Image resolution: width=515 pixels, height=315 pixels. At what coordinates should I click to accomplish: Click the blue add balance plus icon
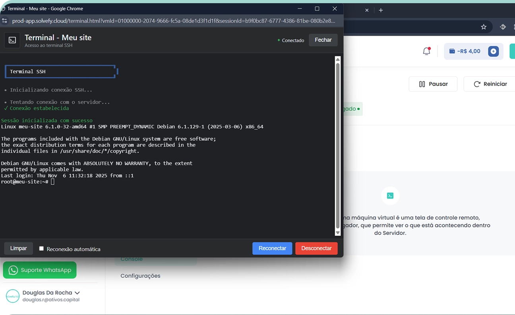click(x=493, y=51)
